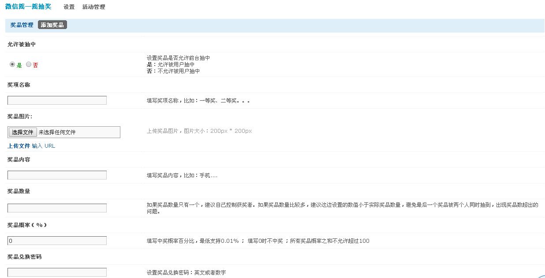Click the 奖品数量 input field
This screenshot has height=278, width=545.
[x=56, y=208]
